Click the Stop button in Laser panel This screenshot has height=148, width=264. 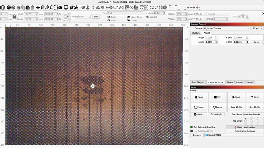(x=218, y=97)
